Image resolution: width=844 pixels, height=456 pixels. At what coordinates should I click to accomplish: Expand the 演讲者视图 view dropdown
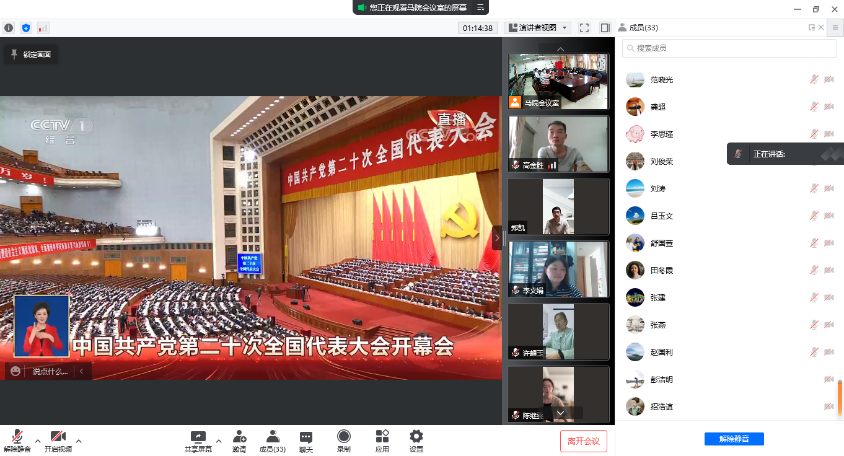tap(537, 28)
